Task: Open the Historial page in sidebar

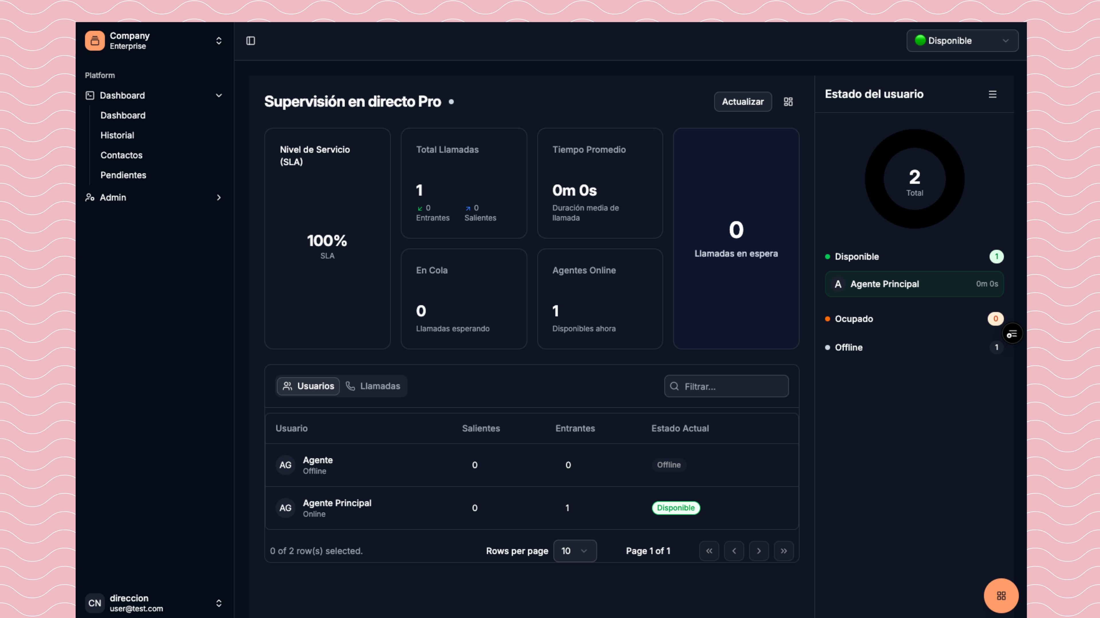Action: (x=117, y=135)
